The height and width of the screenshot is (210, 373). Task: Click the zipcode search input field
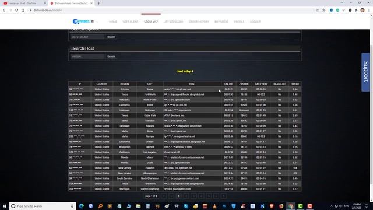(87, 37)
